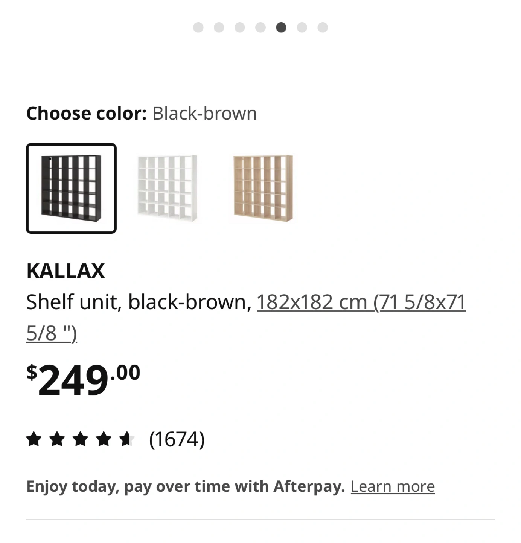Switch to the sixth carousel image dot
The image size is (521, 543).
(302, 28)
